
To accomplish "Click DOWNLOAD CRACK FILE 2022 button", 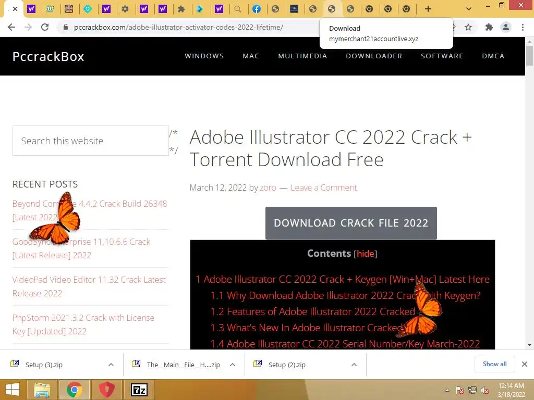I will click(351, 223).
